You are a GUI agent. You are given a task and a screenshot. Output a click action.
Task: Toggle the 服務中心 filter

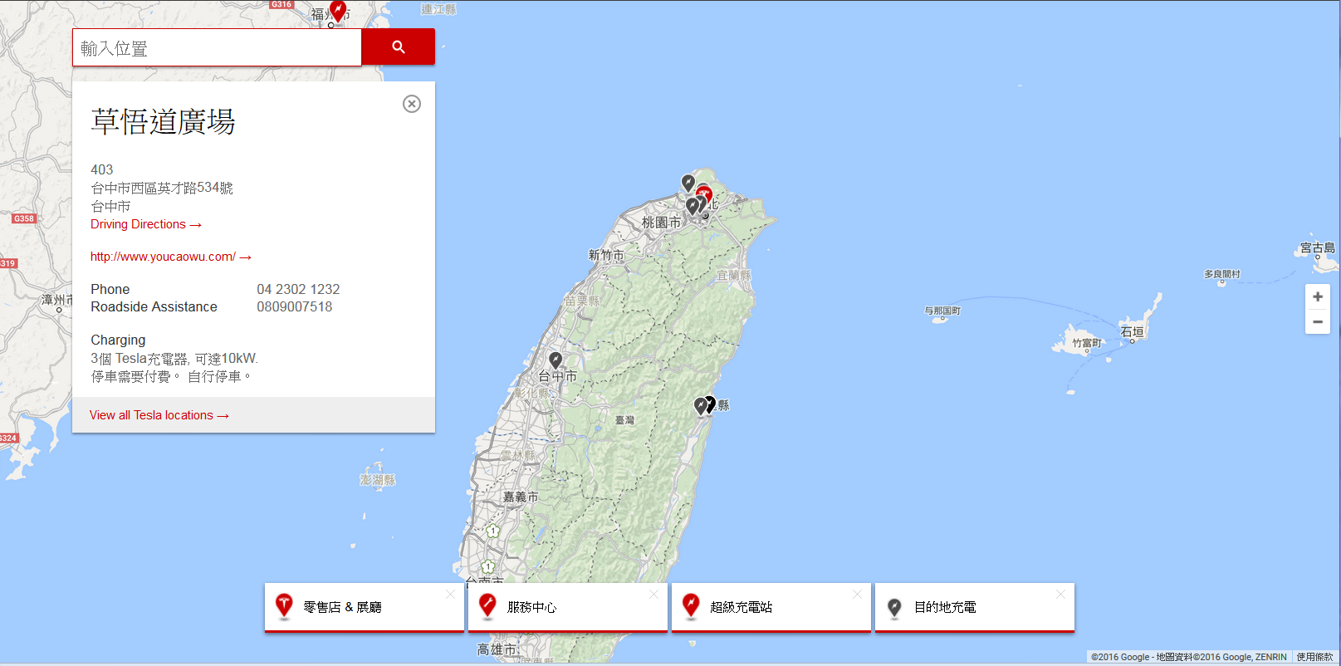pyautogui.click(x=567, y=607)
